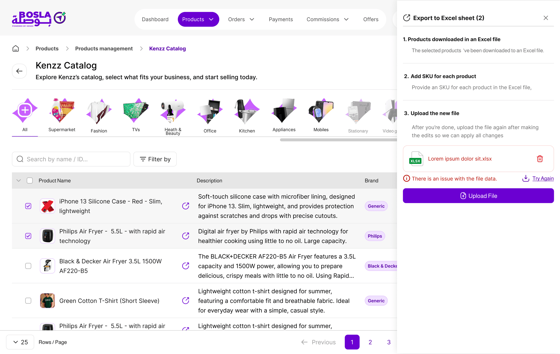560x354 pixels.
Task: Click the category horizontal scrollbar
Action: click(x=339, y=140)
